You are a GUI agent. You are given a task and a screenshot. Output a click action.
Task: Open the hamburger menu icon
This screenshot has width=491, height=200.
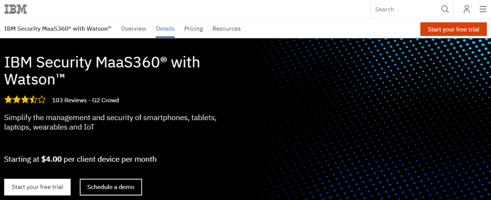point(482,9)
